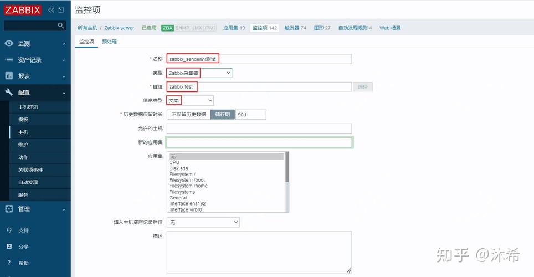The image size is (534, 277).
Task: Open 应用集 19 tab
Action: tap(234, 28)
